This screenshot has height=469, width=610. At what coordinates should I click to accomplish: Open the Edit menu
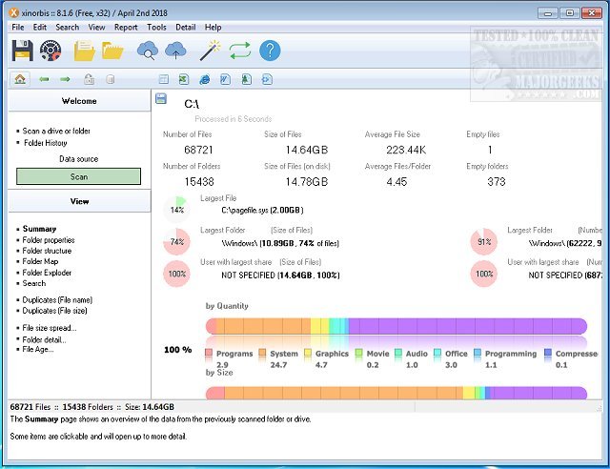40,28
